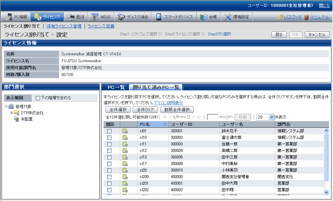Viewport: 333px width, 201px height.
Task: Open the 配信 menu tab
Action: [x=76, y=17]
